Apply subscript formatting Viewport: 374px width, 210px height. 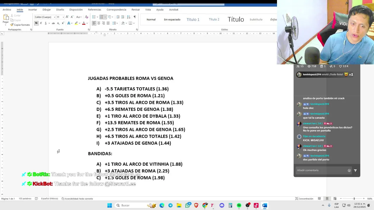tap(58, 23)
